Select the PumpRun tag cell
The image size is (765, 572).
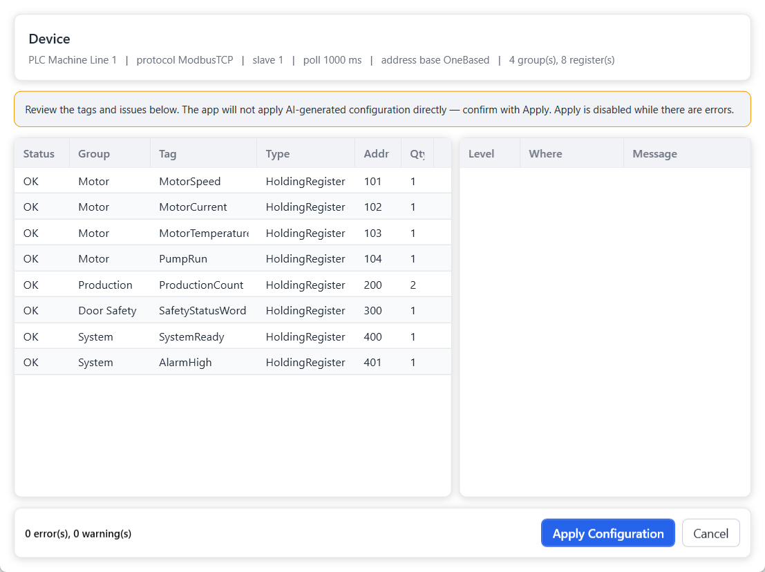click(x=203, y=258)
